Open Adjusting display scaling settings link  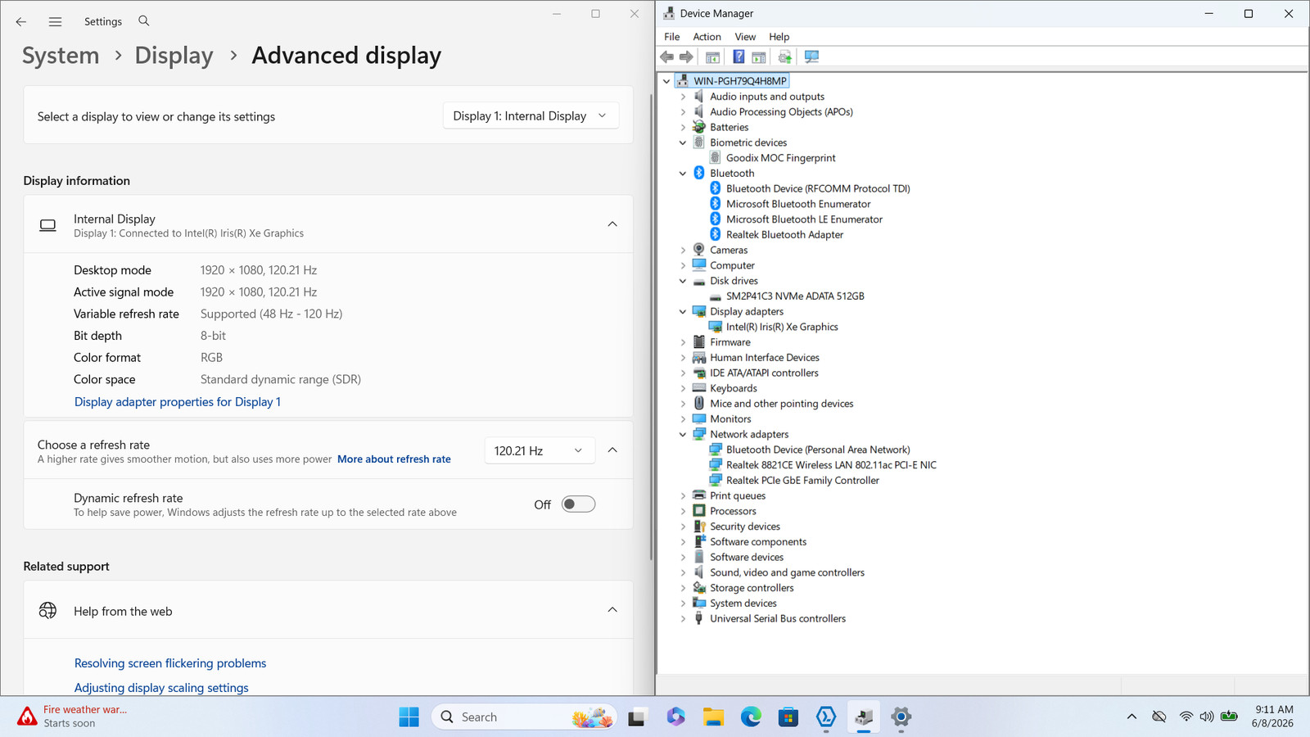tap(161, 688)
